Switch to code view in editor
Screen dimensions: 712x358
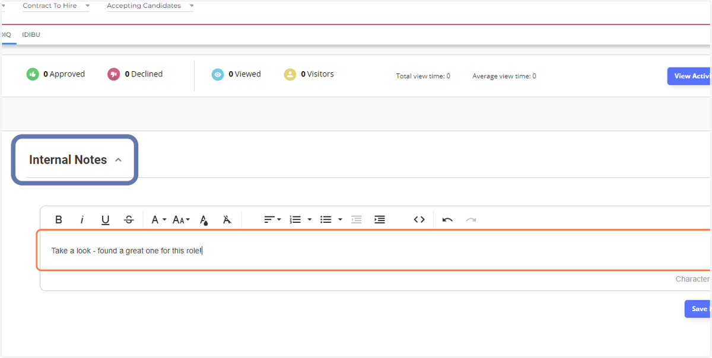(x=419, y=219)
